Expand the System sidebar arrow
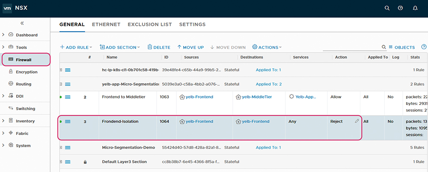Image resolution: width=428 pixels, height=172 pixels. 3,146
